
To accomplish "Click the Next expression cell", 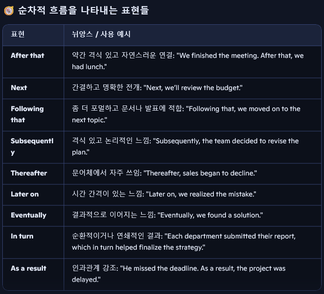I will point(19,88).
